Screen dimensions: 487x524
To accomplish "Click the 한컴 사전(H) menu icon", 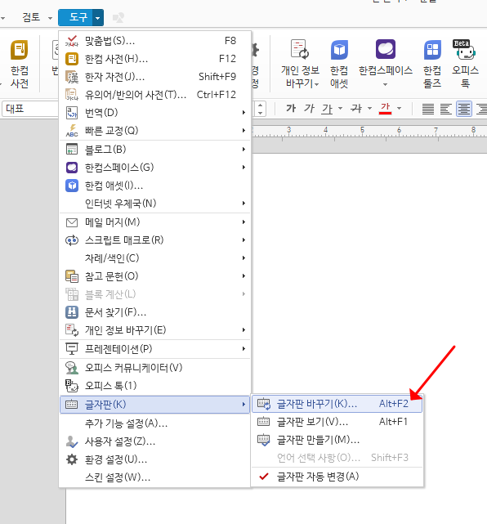I will [72, 59].
